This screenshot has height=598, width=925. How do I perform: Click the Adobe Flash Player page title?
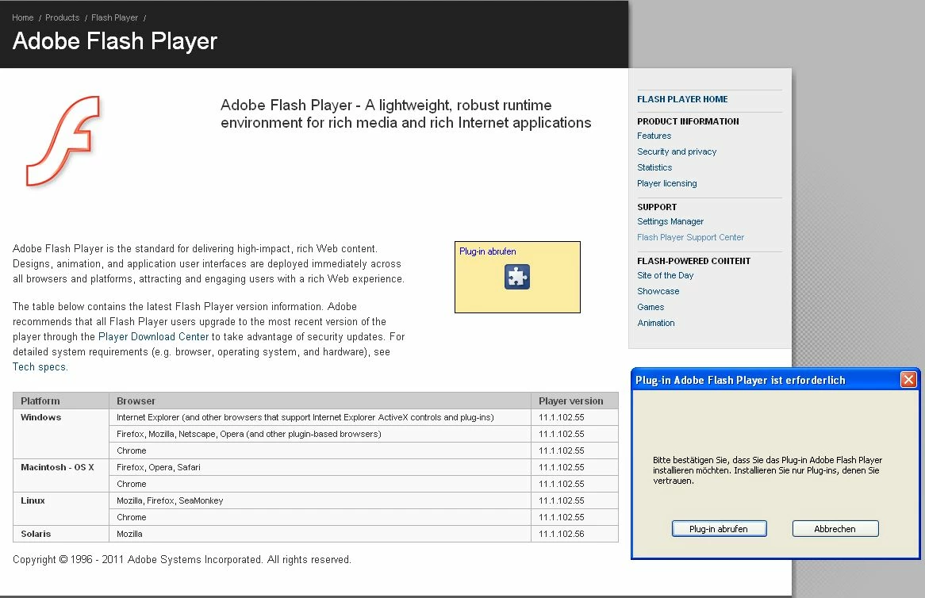coord(114,41)
